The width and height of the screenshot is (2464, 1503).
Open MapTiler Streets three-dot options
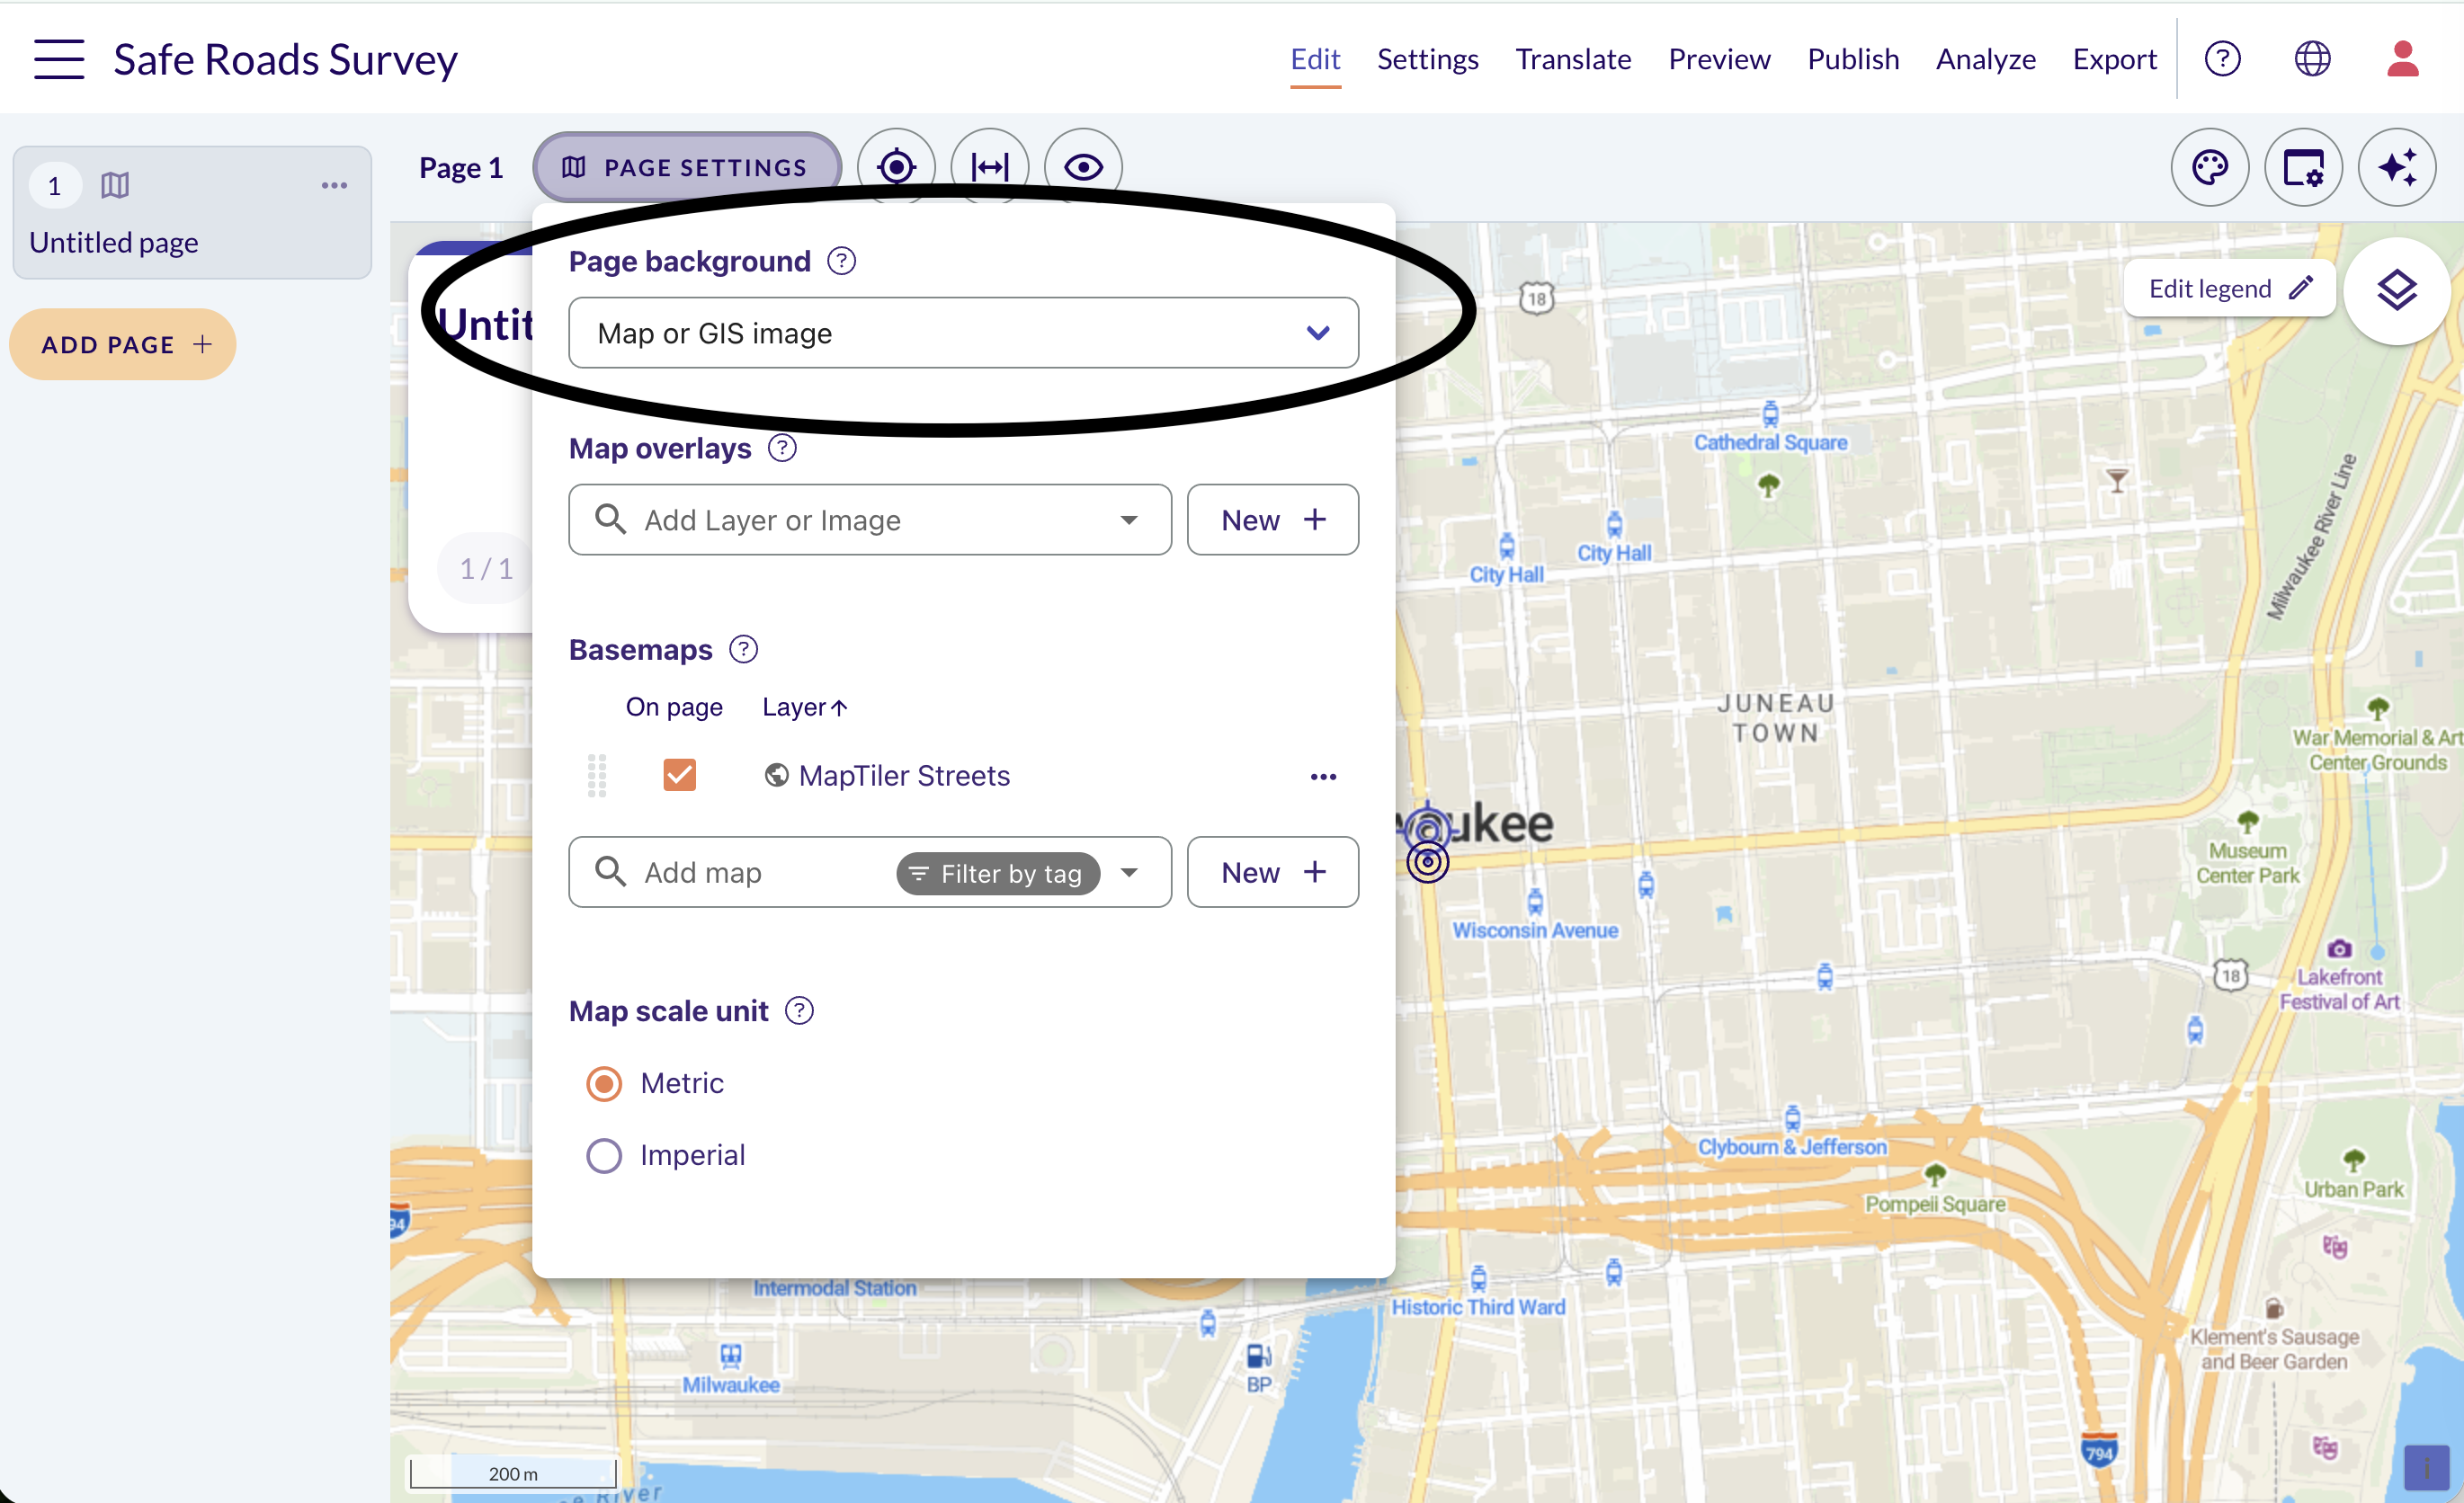point(1323,777)
